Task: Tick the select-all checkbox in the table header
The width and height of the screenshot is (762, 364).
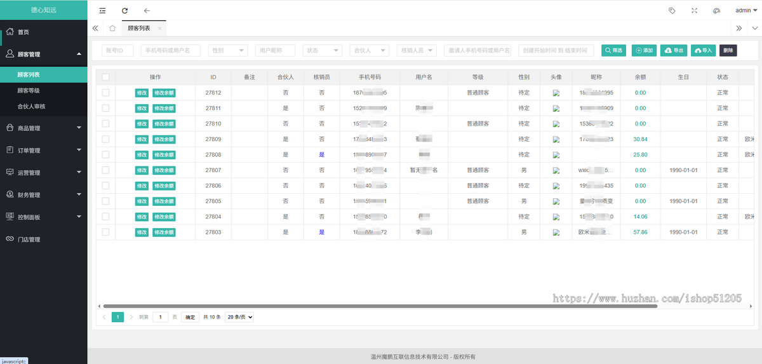Action: [x=105, y=77]
